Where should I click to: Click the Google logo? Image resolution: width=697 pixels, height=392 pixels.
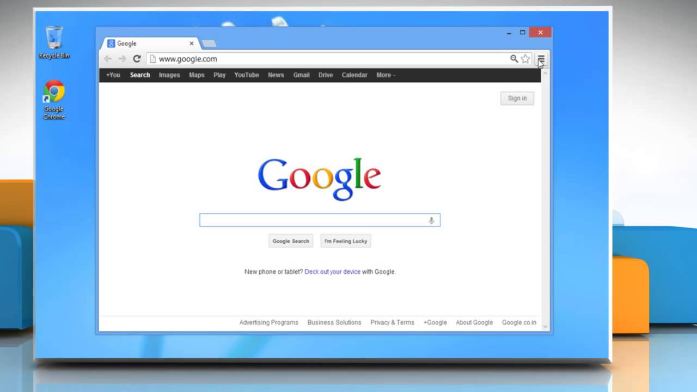[320, 179]
